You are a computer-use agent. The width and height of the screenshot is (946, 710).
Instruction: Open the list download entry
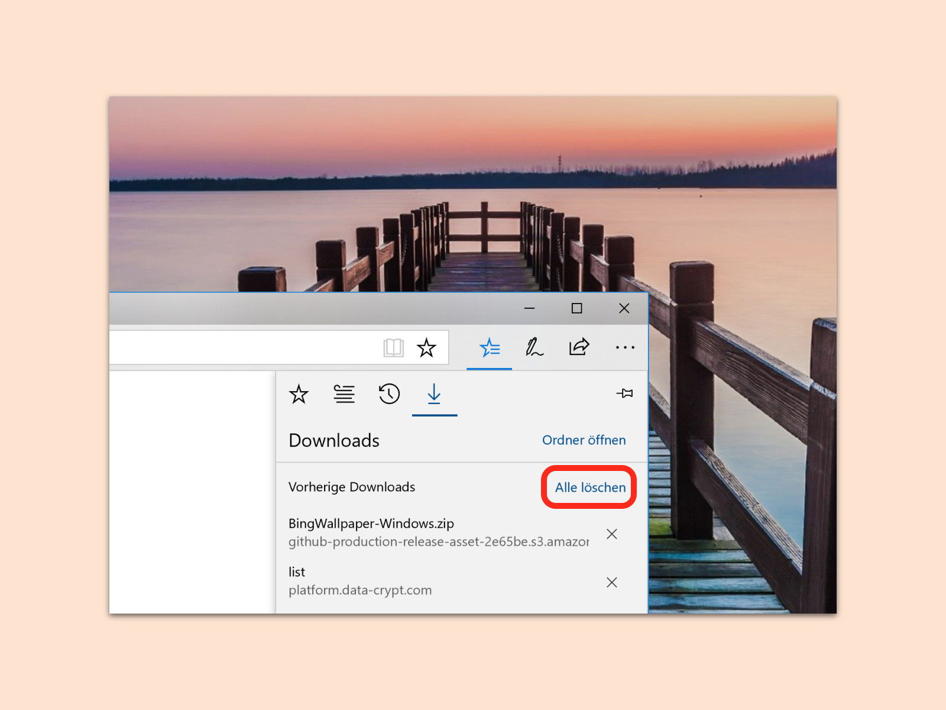[439, 581]
